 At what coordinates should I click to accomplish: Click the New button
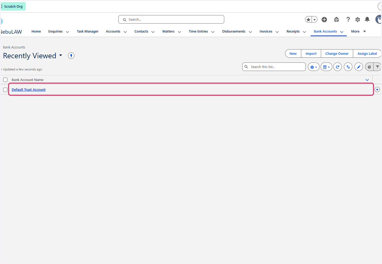(293, 54)
